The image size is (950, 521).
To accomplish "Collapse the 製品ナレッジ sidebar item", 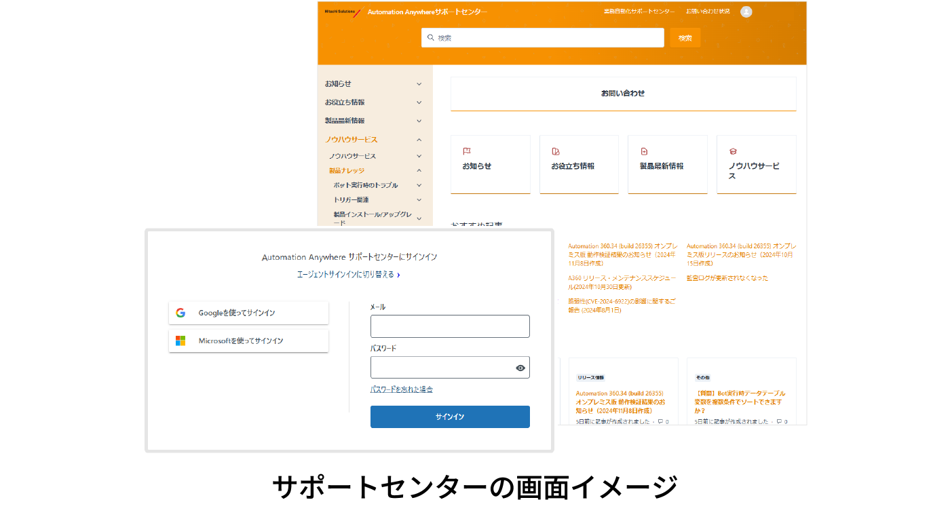I will coord(419,171).
